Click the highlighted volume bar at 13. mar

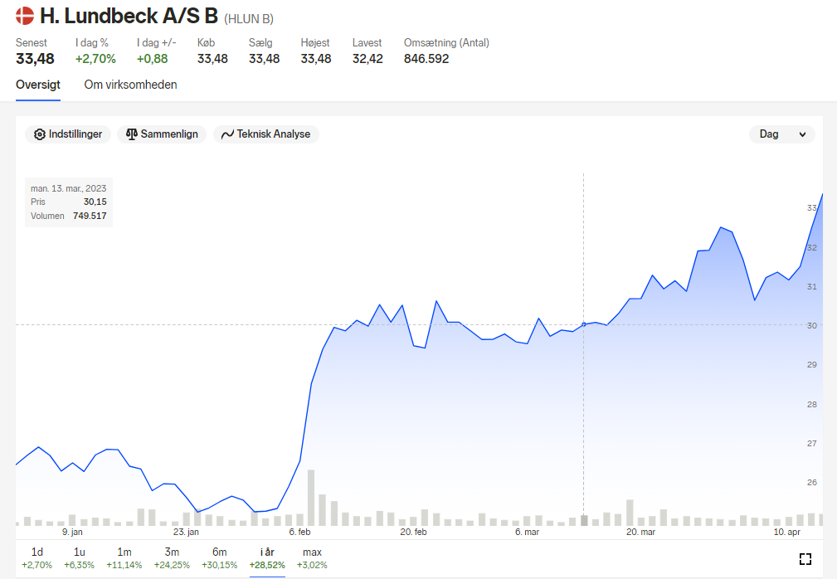[584, 520]
